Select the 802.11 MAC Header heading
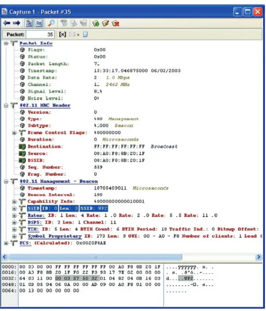This screenshot has width=266, height=311. pos(45,105)
